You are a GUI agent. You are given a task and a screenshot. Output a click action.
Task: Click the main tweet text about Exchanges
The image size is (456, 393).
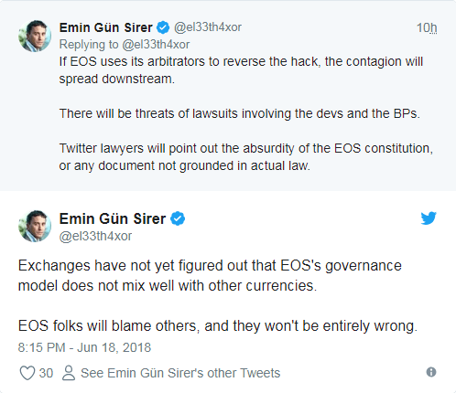[210, 275]
